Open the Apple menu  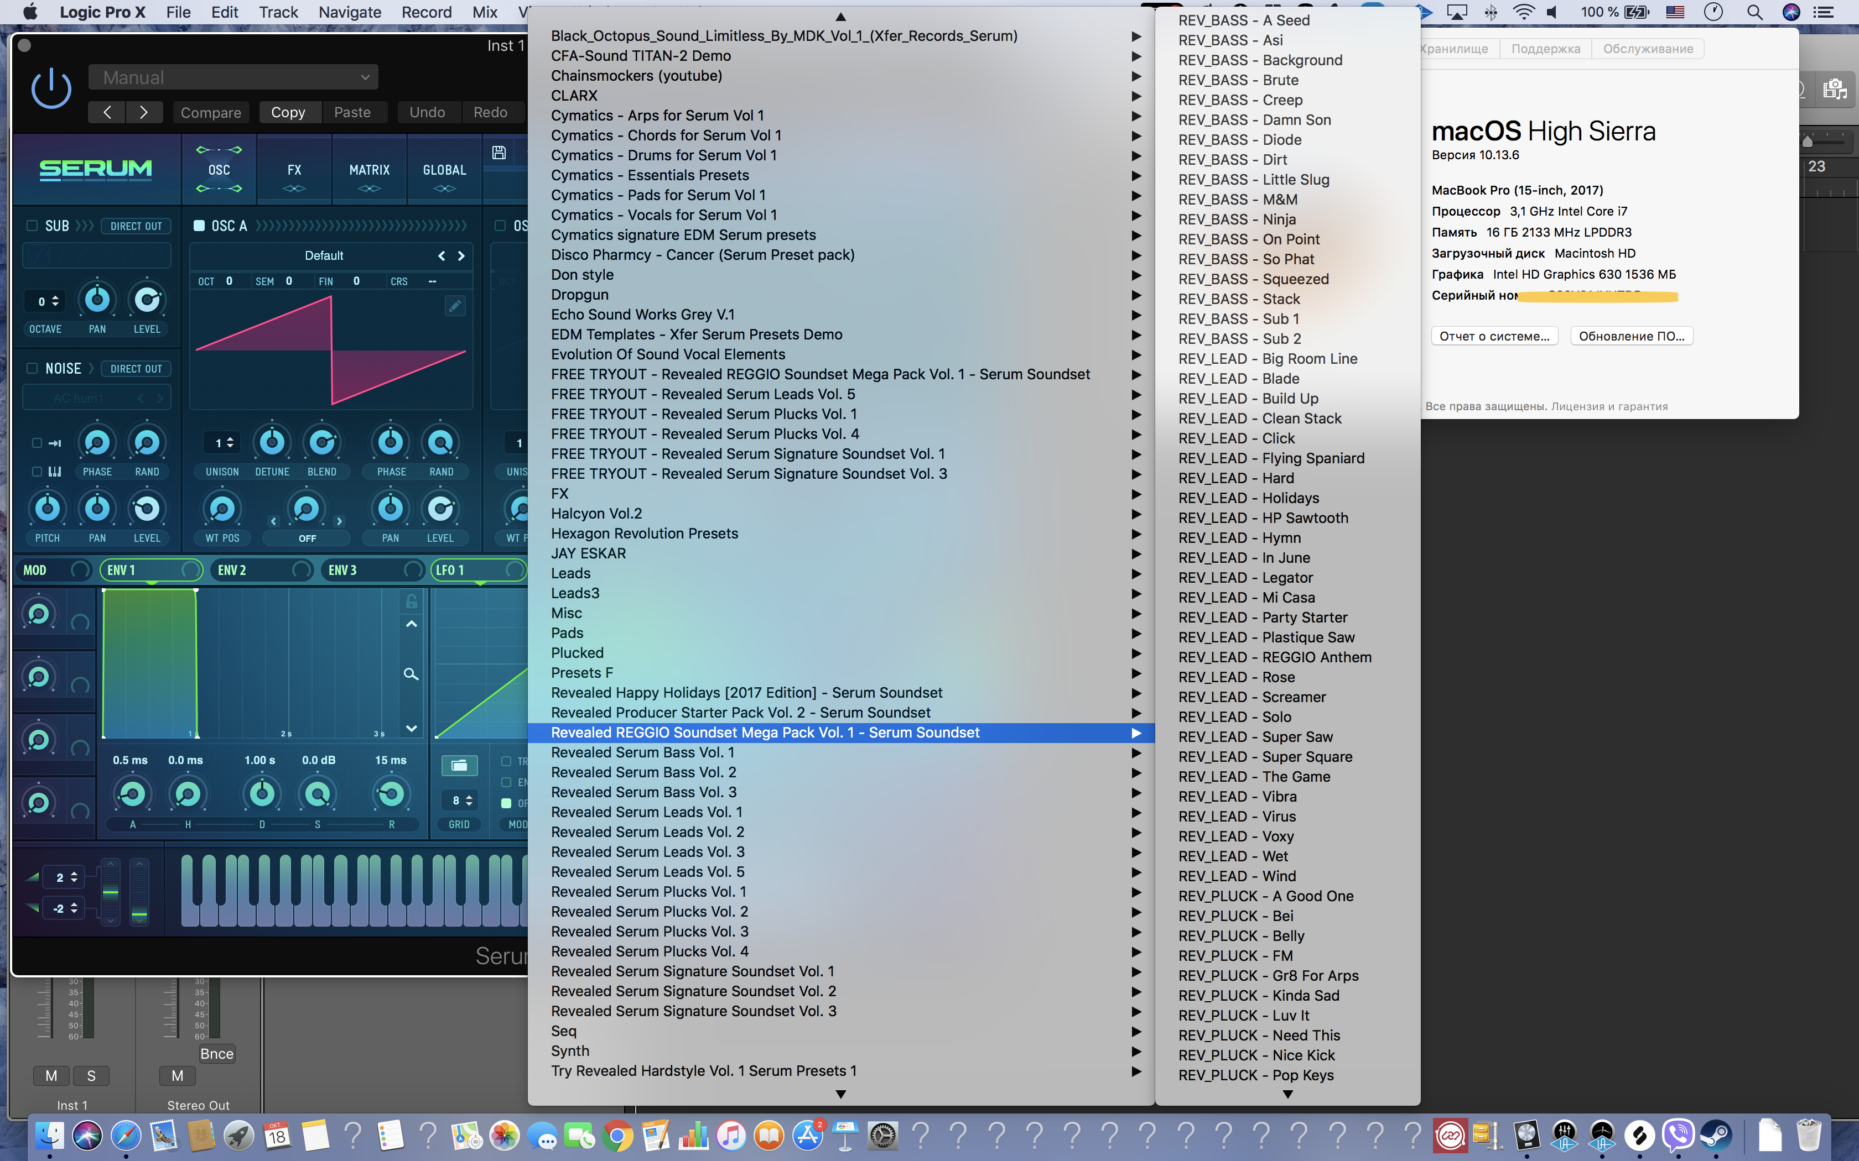click(x=30, y=12)
